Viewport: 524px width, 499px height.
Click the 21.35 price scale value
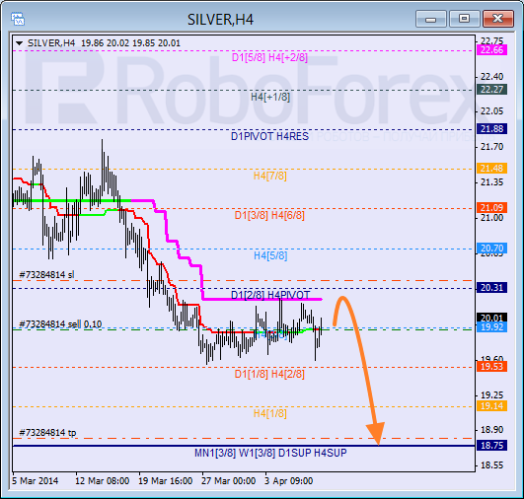[x=491, y=182]
